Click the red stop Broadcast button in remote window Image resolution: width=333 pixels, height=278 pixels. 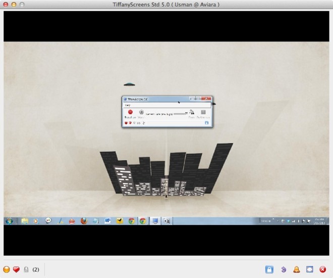click(x=130, y=112)
